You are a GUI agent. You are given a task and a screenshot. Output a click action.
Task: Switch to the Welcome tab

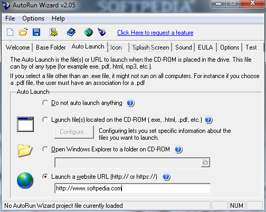click(18, 47)
